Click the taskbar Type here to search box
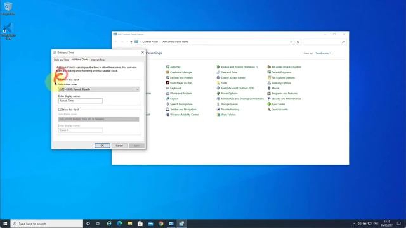 pos(47,224)
